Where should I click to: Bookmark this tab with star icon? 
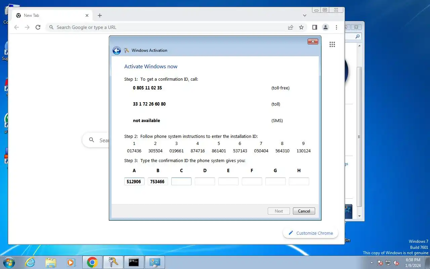(301, 27)
